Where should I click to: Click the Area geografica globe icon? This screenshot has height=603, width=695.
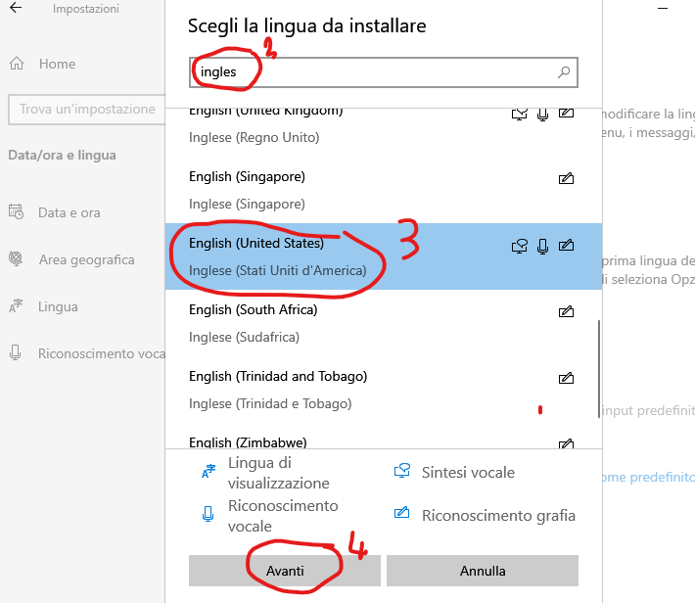point(17,259)
